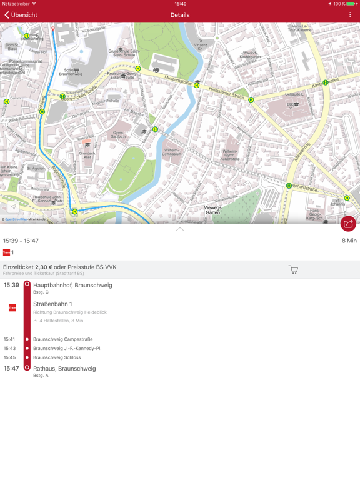Tap Wilhelm-Gymnasium on the map
Image resolution: width=360 pixels, height=480 pixels.
(x=171, y=152)
